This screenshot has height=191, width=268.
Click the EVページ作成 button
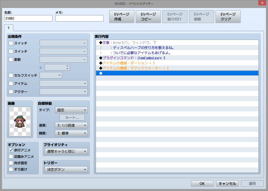(121, 16)
